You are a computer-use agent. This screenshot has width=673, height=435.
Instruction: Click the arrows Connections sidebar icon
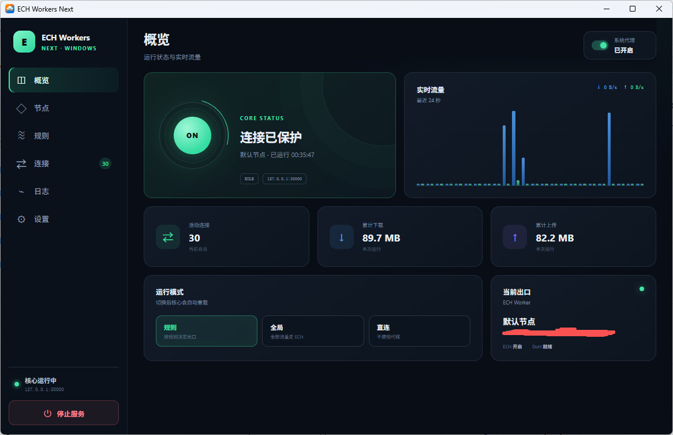(x=21, y=163)
